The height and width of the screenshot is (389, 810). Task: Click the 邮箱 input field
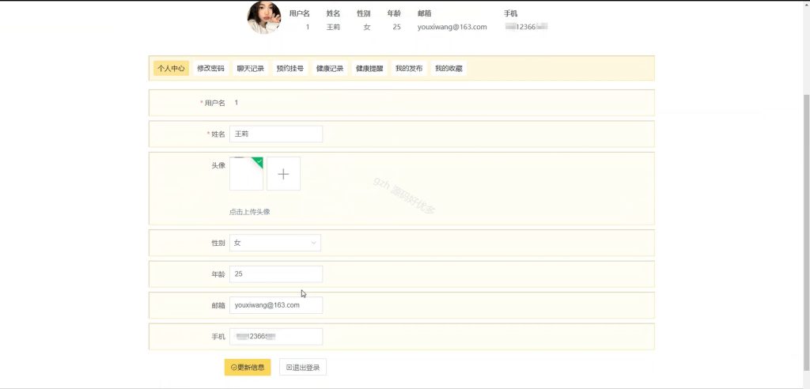(x=276, y=304)
